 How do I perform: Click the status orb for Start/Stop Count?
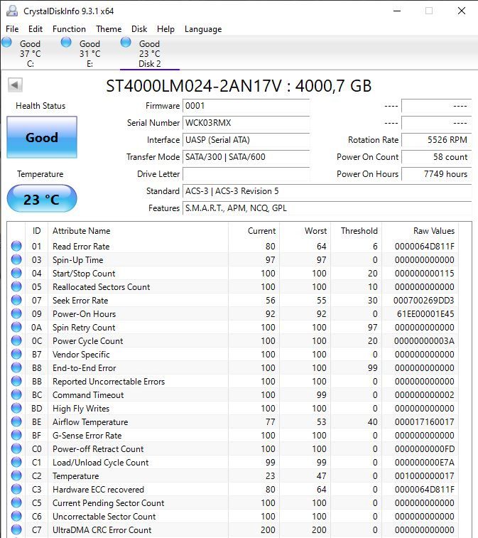point(16,273)
